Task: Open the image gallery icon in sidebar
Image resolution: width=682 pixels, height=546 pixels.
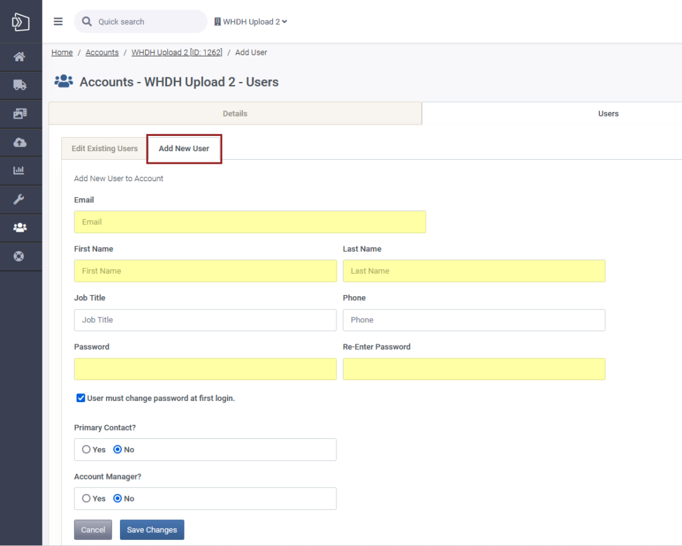Action: tap(19, 113)
